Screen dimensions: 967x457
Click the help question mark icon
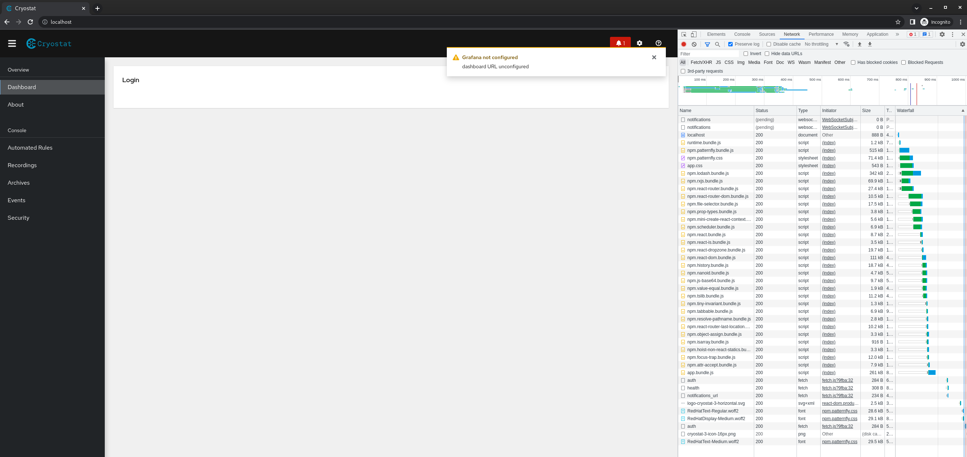click(659, 43)
